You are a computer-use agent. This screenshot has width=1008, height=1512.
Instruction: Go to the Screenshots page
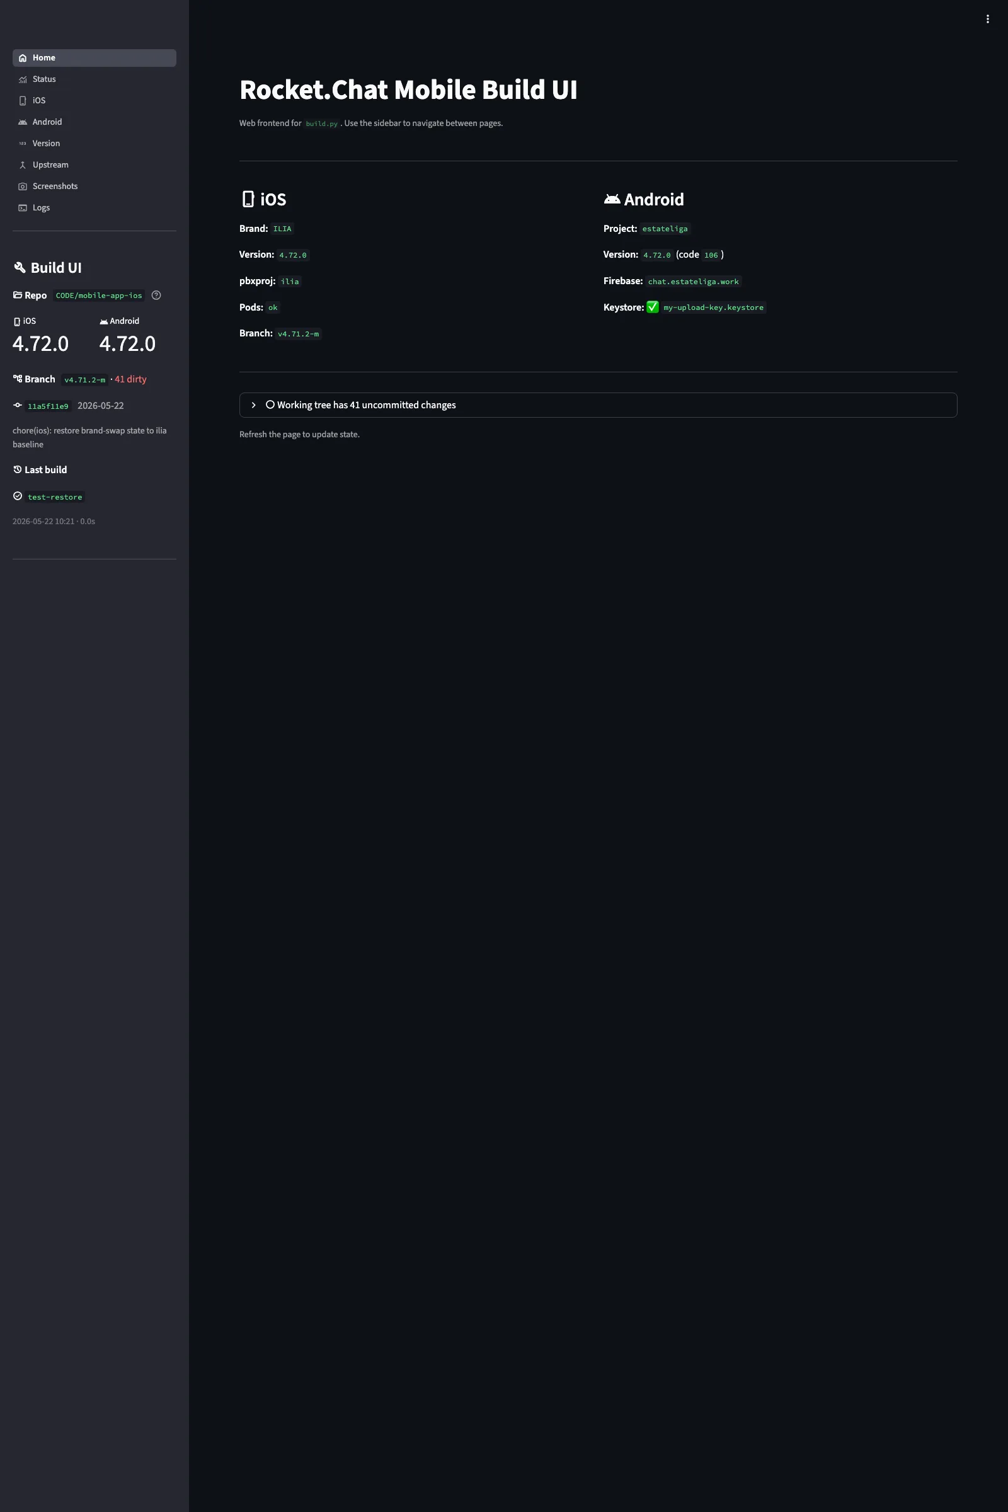point(94,186)
